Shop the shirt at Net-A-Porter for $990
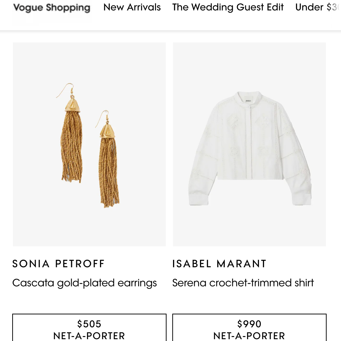This screenshot has width=341, height=341. coord(249,328)
